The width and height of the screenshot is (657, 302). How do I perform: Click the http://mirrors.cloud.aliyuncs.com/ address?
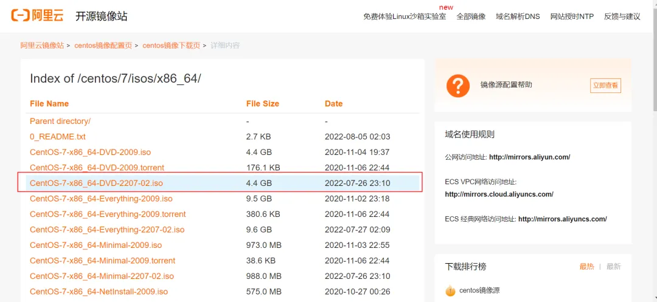pos(499,194)
